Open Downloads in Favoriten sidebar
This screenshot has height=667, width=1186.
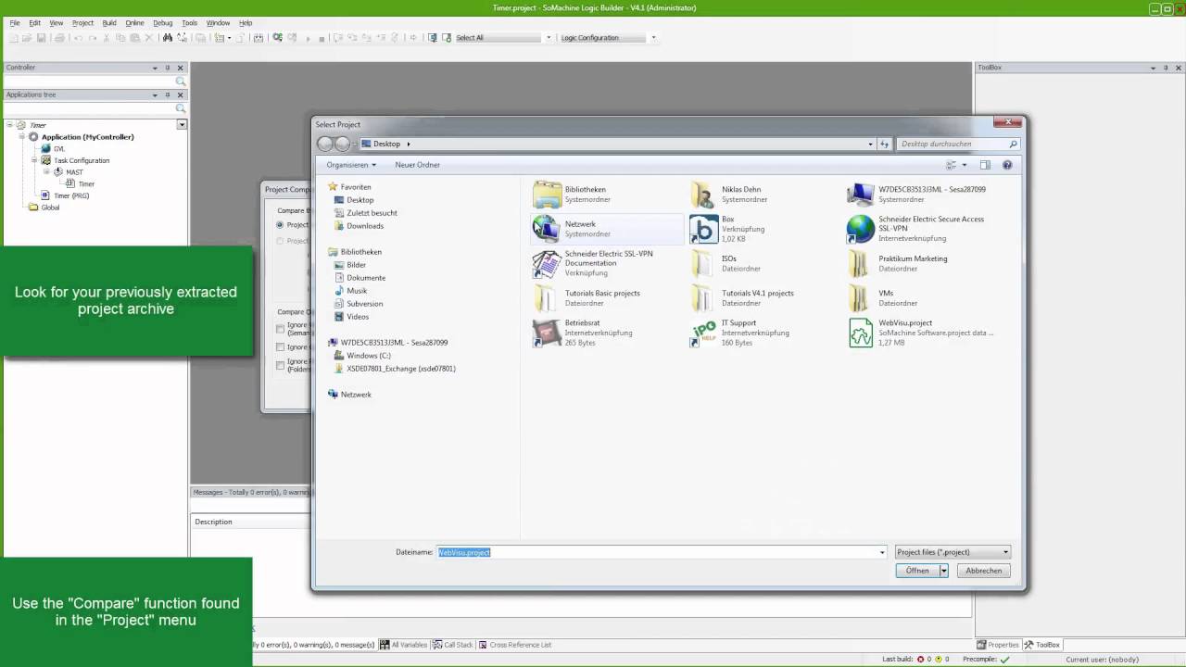click(364, 226)
